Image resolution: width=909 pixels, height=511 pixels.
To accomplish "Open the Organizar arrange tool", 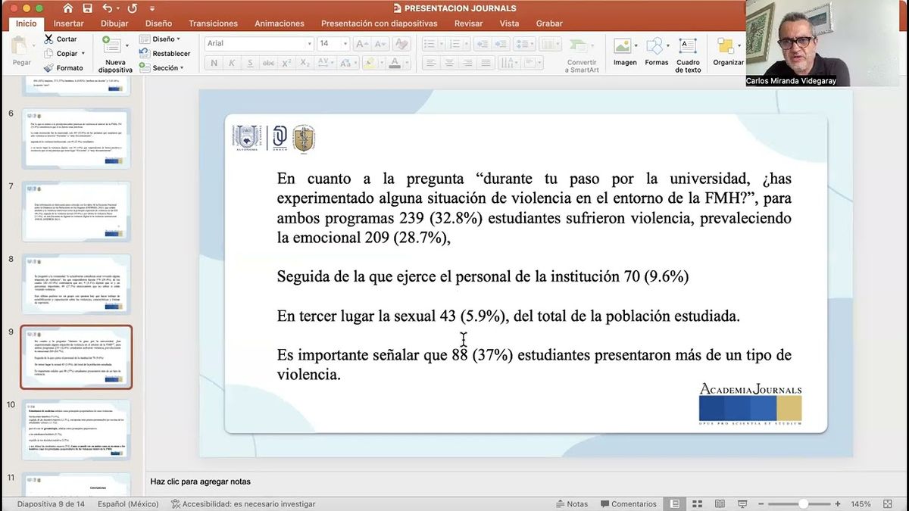I will pos(728,51).
